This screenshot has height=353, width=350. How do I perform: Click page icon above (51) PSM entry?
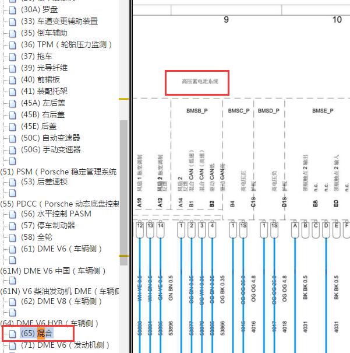[13, 161]
